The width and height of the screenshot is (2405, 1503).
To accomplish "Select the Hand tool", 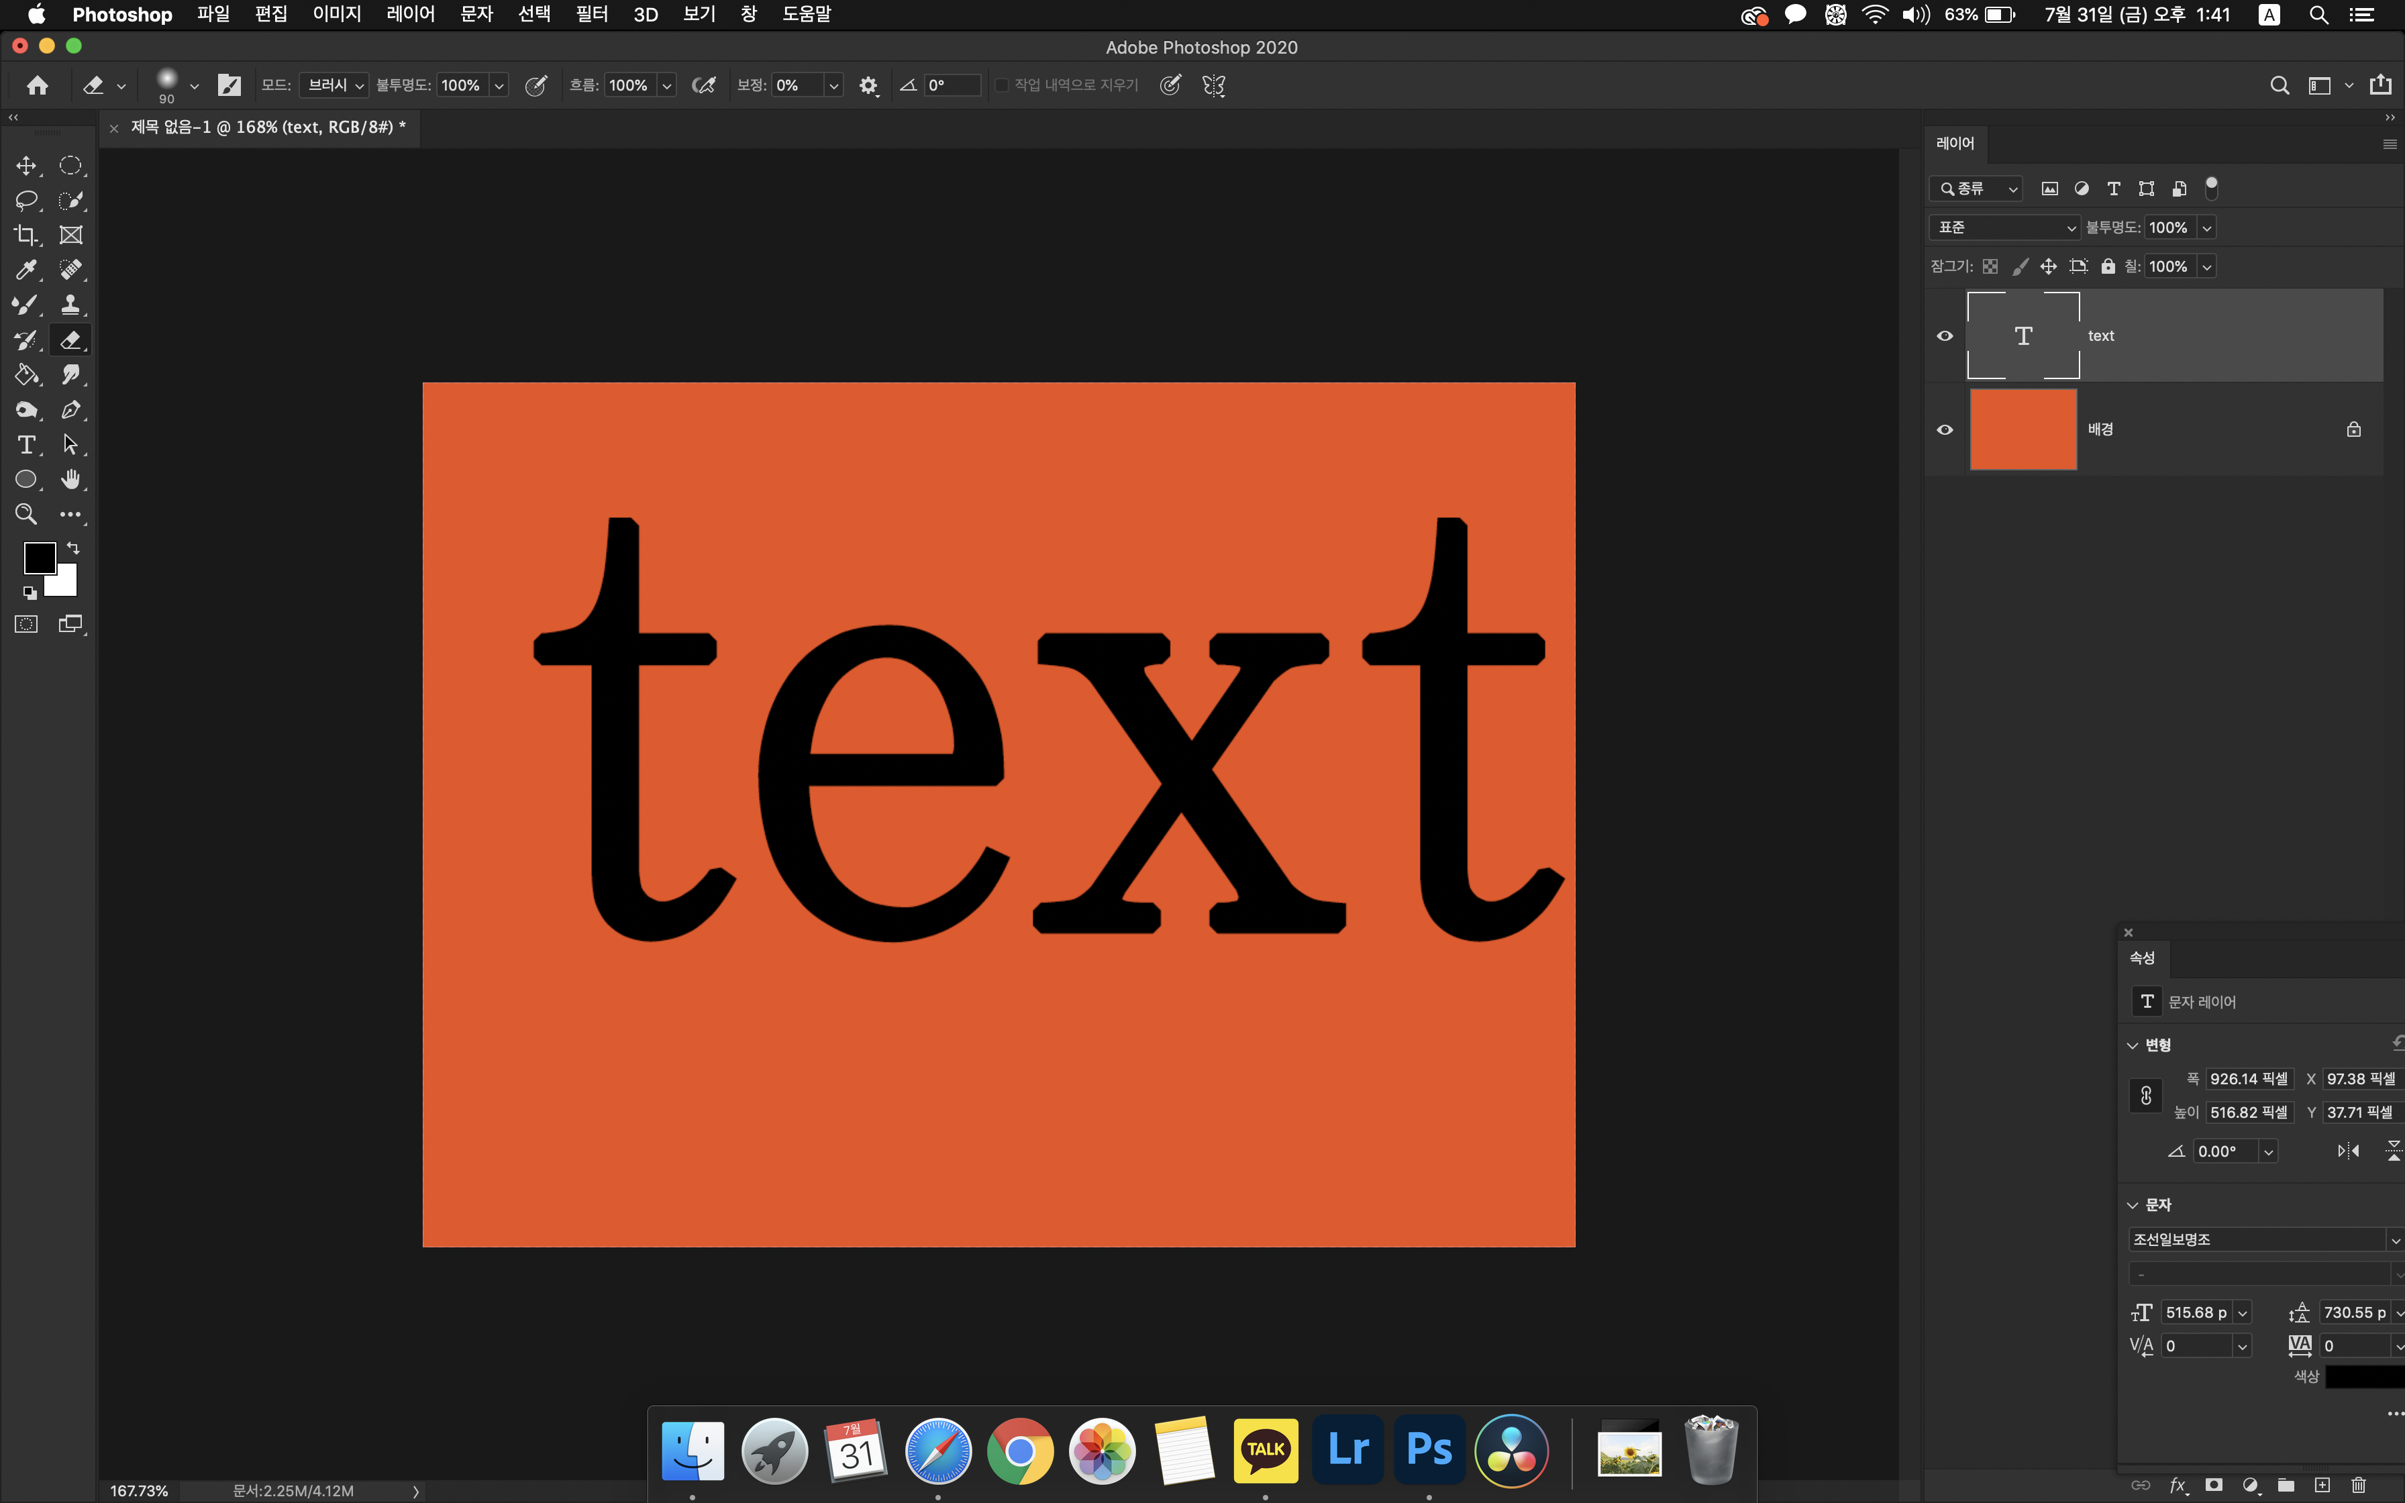I will 70,479.
